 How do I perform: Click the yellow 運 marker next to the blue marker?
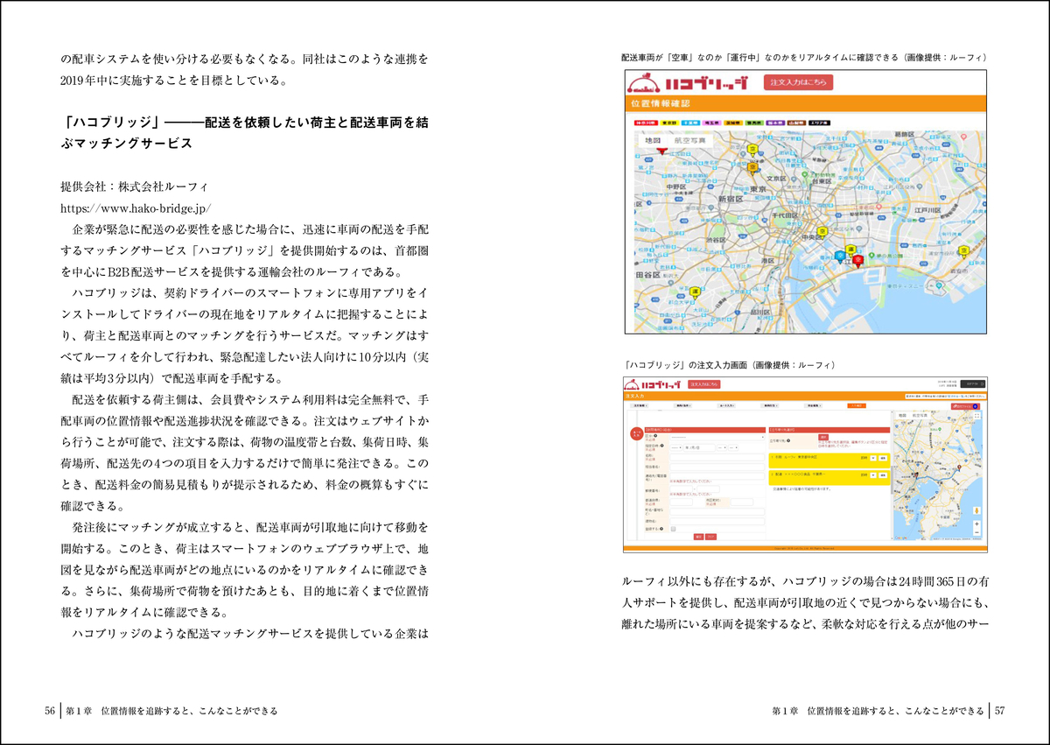[x=850, y=250]
